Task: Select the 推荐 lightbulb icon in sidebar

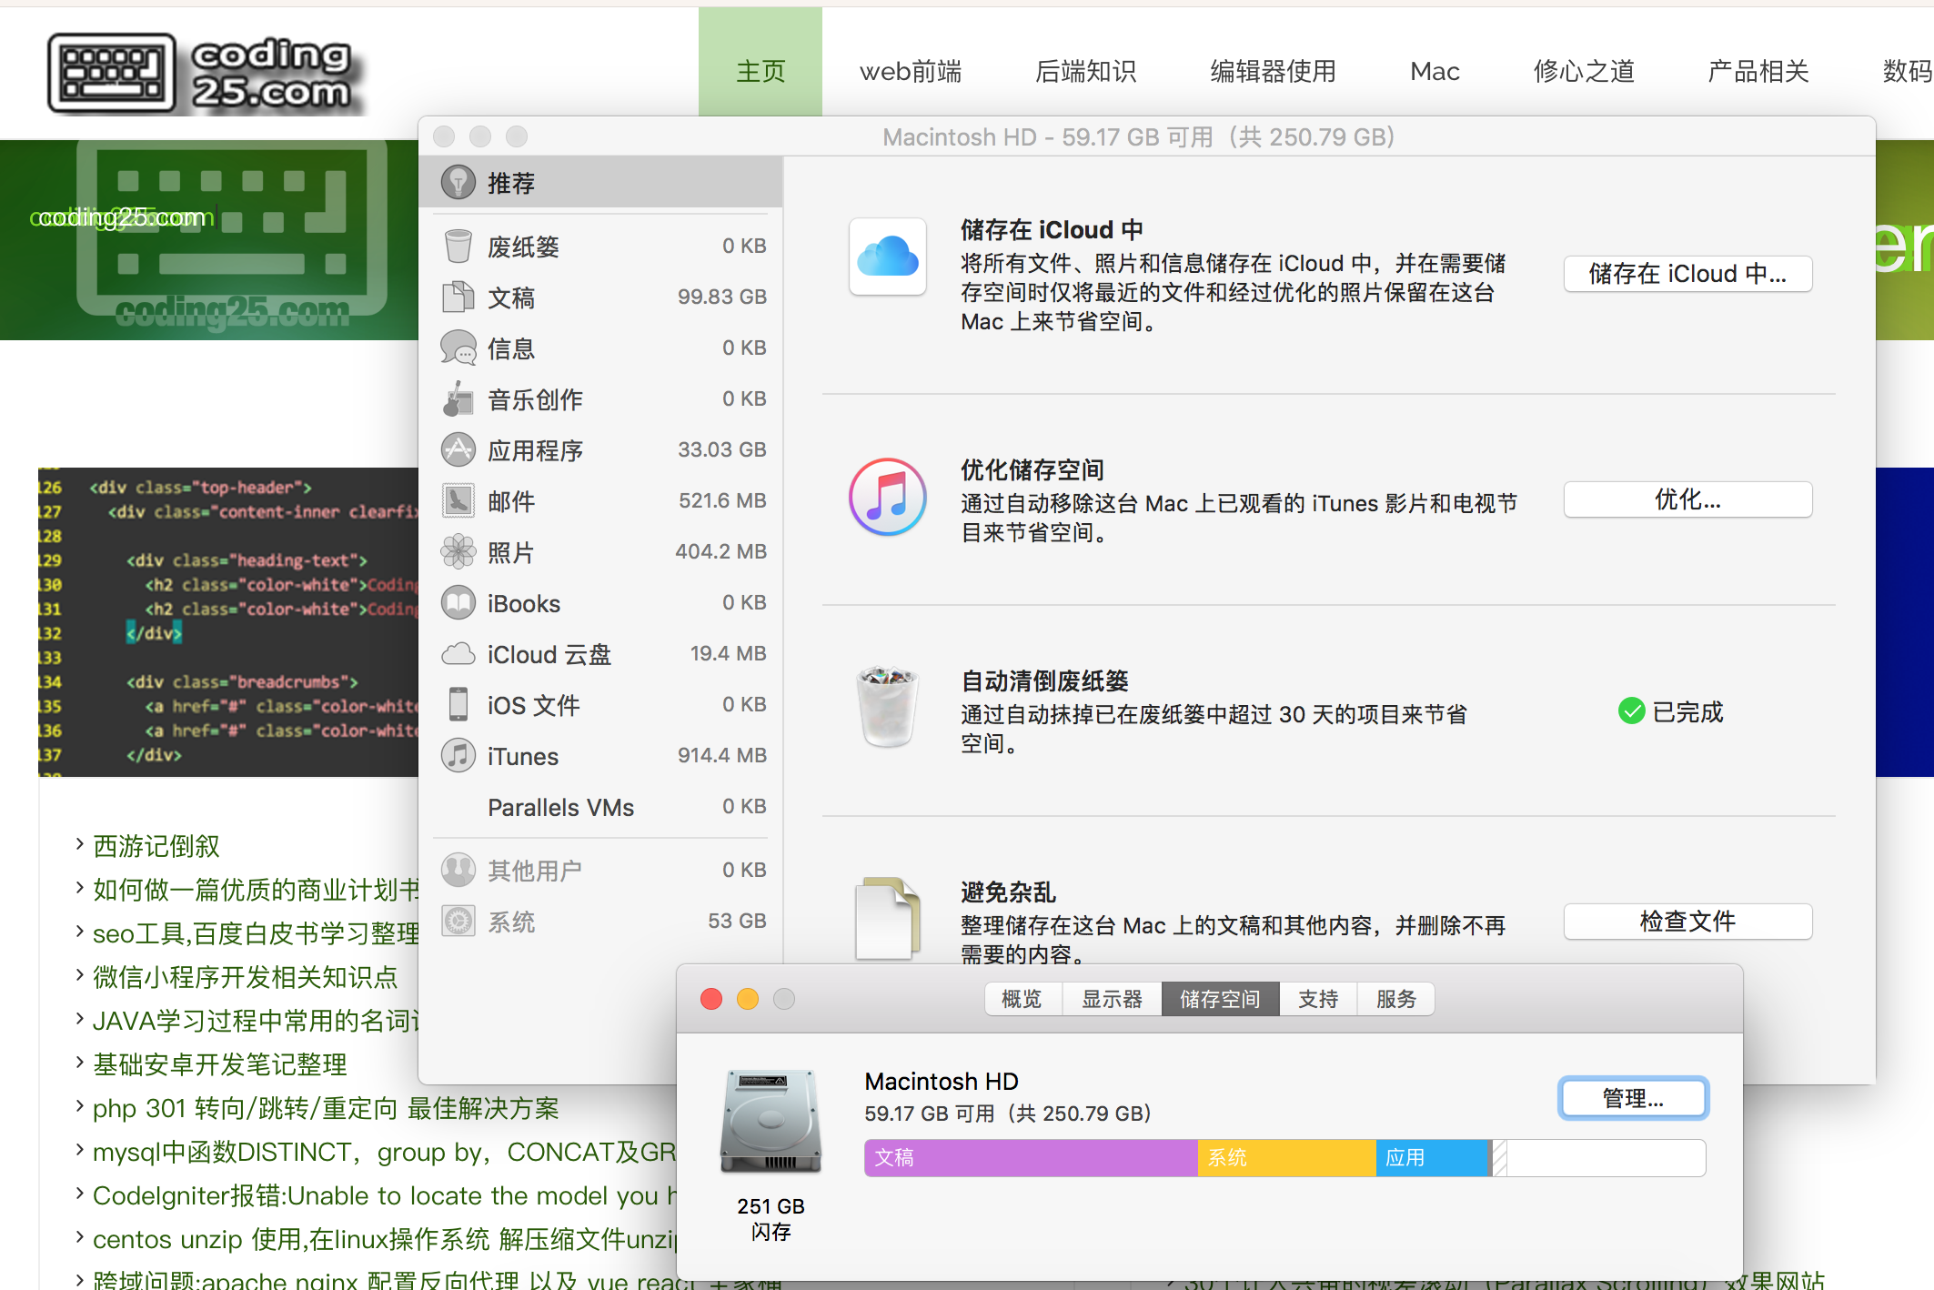Action: click(458, 183)
